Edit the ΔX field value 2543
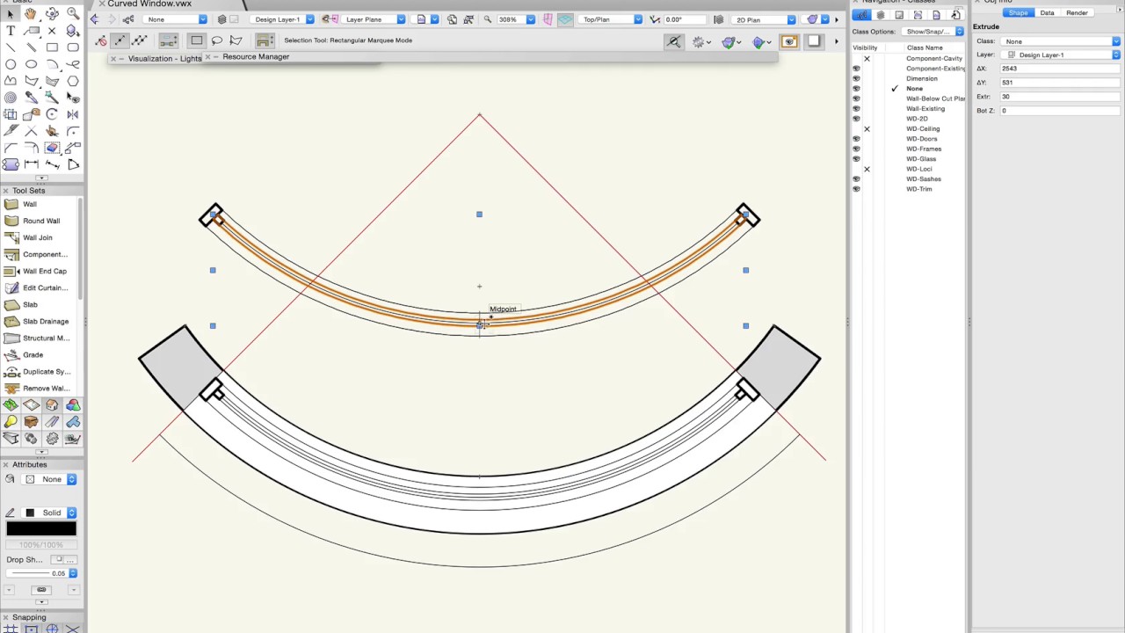Screen dimensions: 1125x633 1061,69
